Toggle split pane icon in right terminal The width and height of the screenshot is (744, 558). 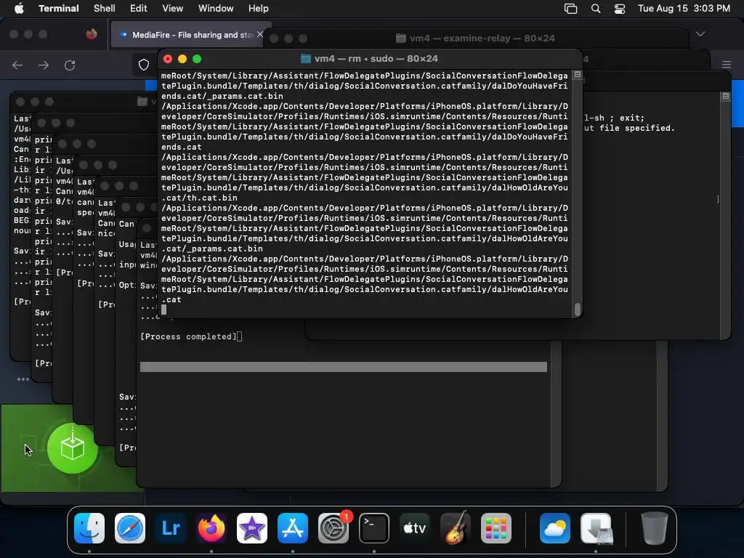tap(726, 97)
